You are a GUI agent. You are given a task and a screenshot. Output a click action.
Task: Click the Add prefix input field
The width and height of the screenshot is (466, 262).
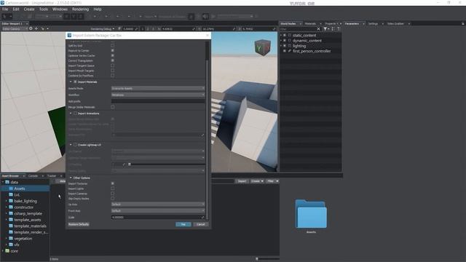click(x=158, y=101)
